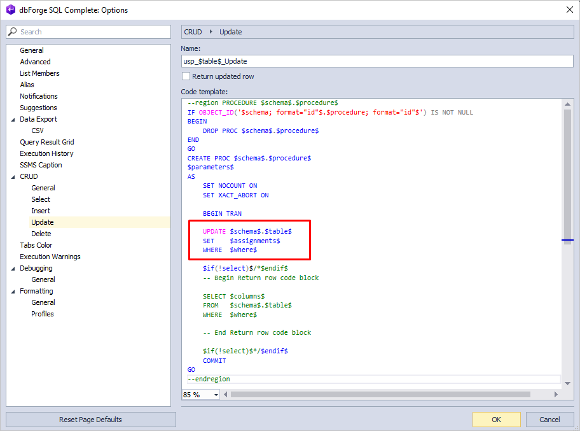The height and width of the screenshot is (431, 580).
Task: Open General under Debugging
Action: [x=43, y=280]
